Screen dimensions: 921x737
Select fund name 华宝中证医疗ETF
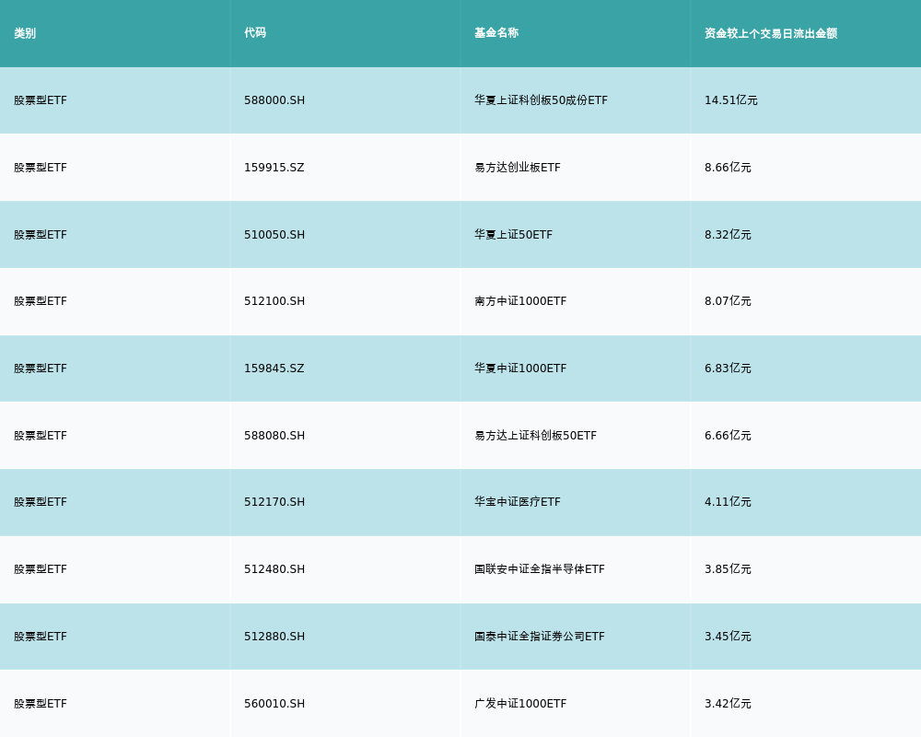[x=518, y=502]
